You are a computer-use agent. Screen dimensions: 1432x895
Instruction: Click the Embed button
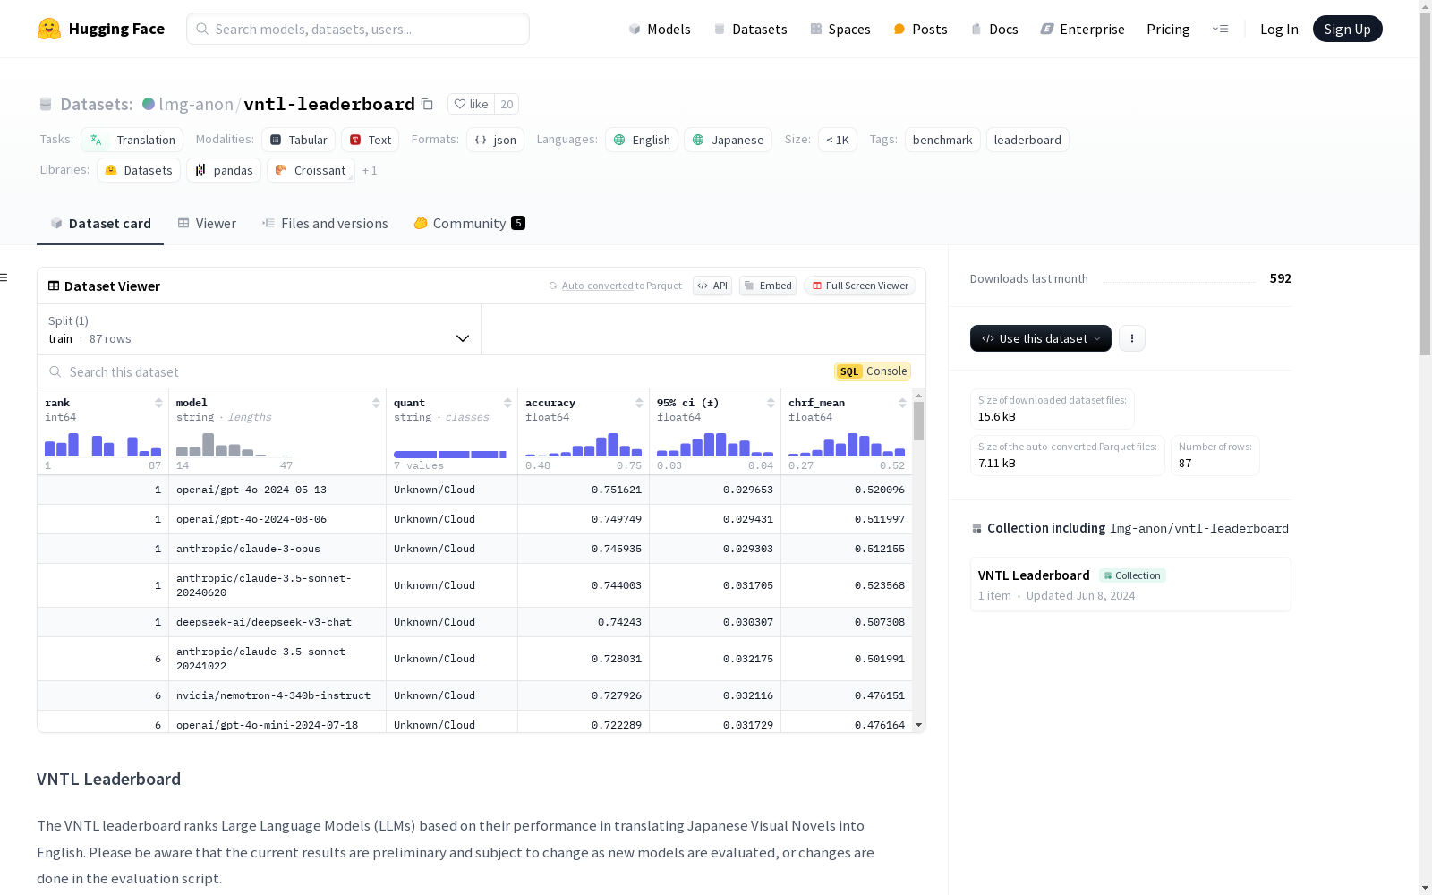coord(768,286)
